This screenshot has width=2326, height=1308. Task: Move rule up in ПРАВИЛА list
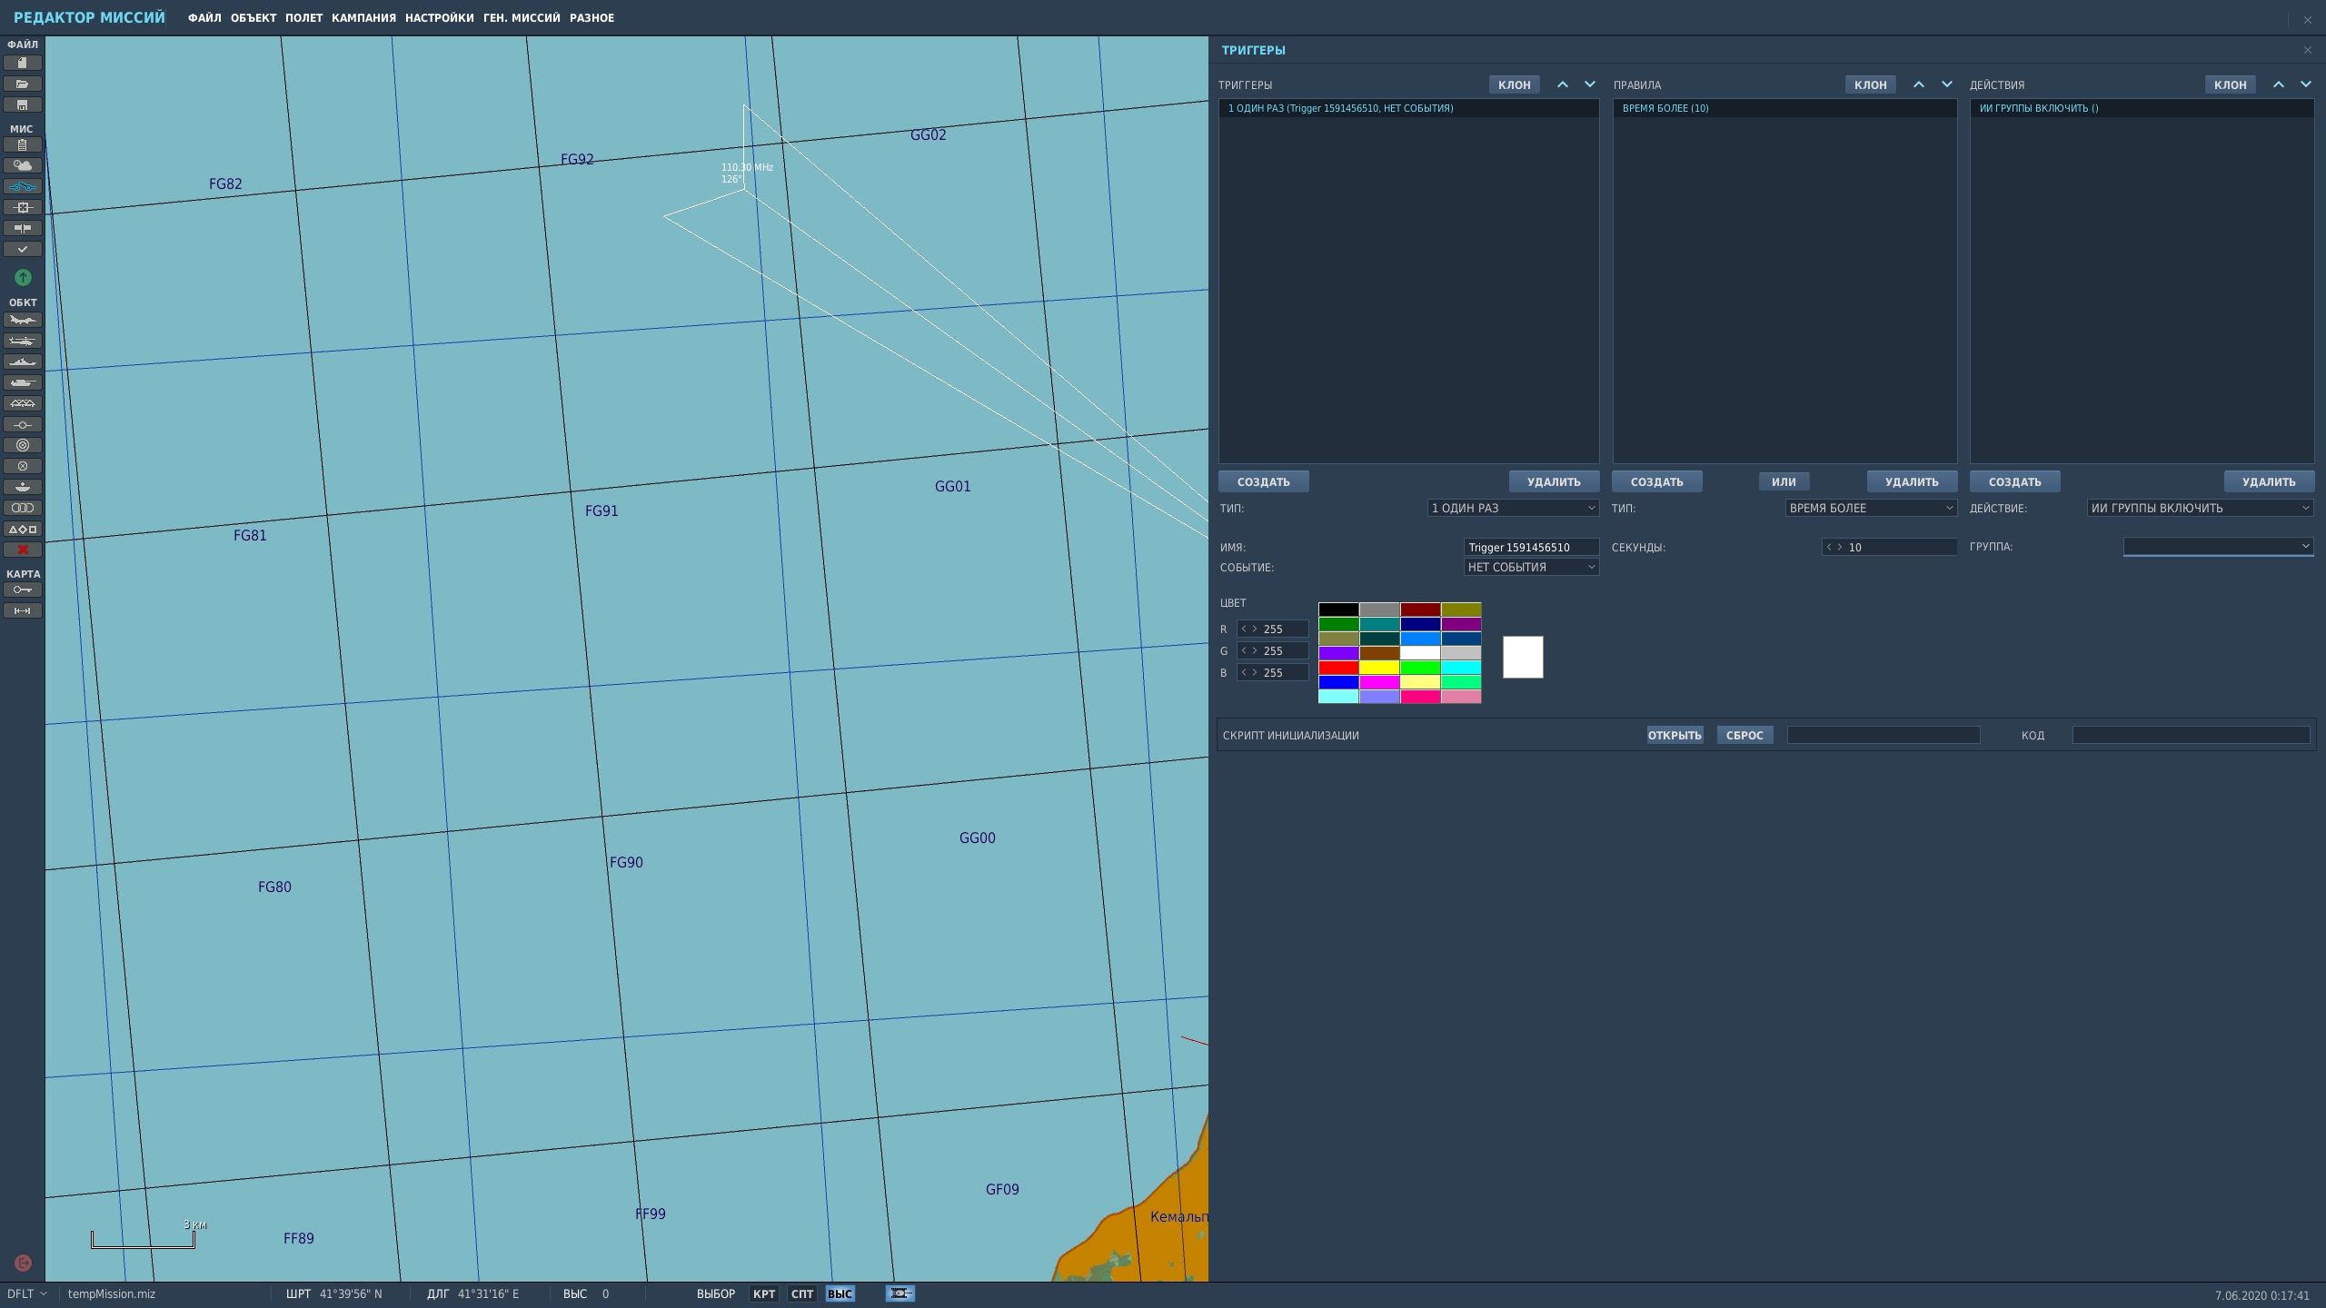coord(1919,84)
